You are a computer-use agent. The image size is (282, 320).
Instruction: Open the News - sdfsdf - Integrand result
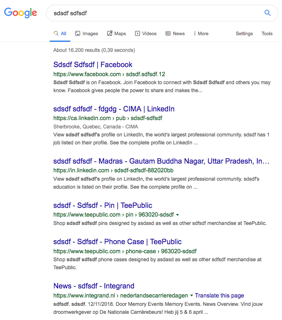(94, 286)
